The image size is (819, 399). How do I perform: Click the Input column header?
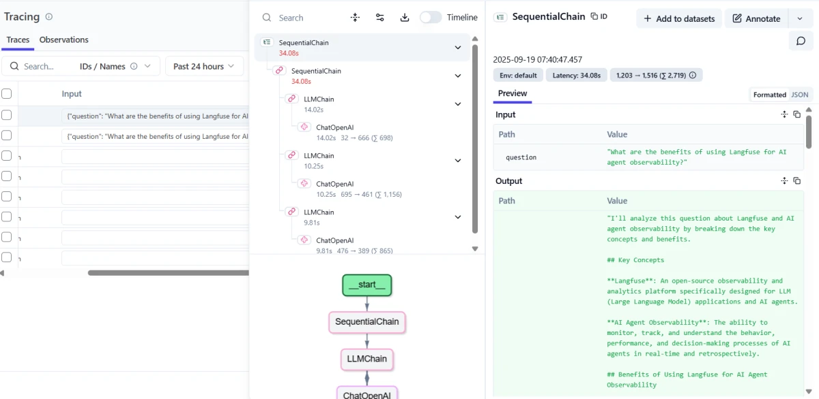[x=72, y=94]
